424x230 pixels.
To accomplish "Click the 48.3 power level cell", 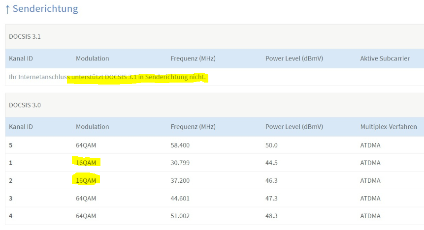I will pos(271,216).
